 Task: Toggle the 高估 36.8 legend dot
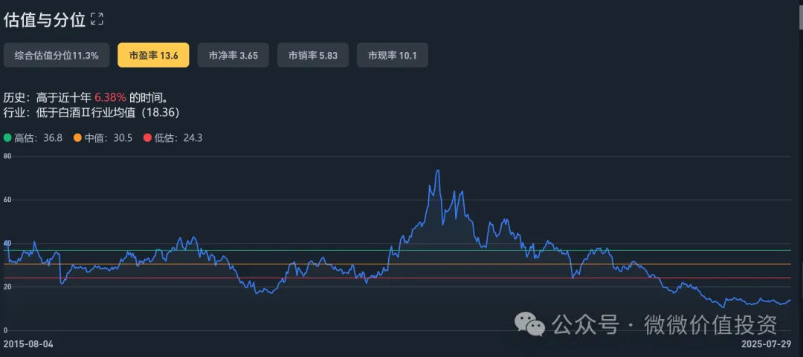pos(7,137)
